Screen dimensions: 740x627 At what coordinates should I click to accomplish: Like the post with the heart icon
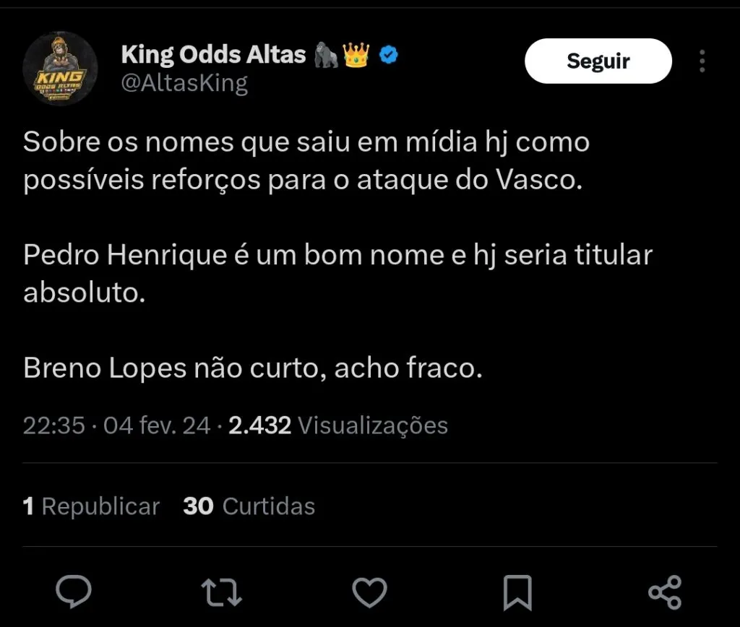click(x=369, y=592)
